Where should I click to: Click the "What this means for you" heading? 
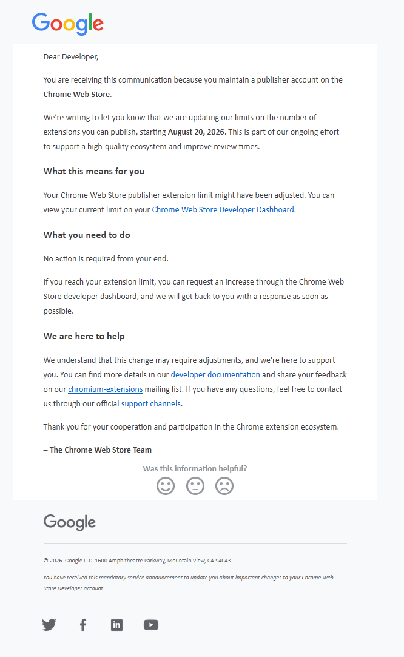click(x=94, y=171)
